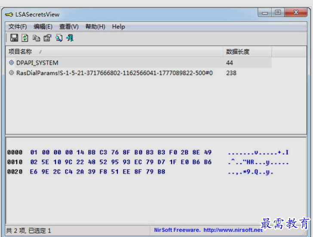Click the Refresh toolbar icon

tap(25, 38)
